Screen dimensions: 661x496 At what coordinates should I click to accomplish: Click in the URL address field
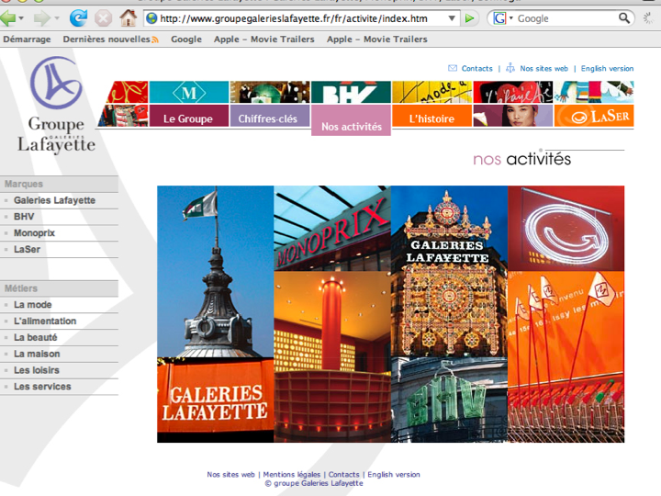302,18
